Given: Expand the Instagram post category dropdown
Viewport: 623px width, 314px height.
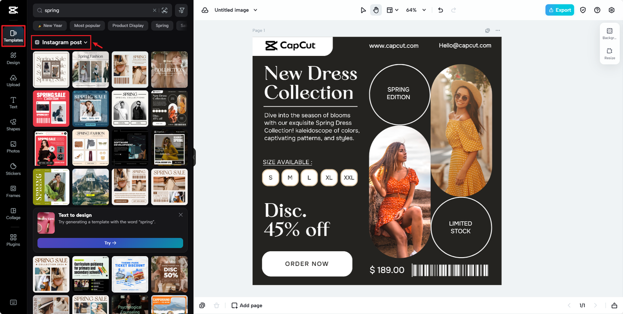Looking at the screenshot, I should (61, 42).
